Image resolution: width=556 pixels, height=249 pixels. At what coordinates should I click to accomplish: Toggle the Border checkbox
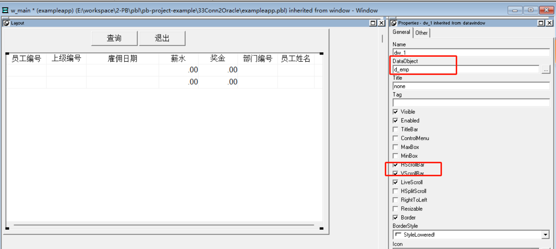point(396,217)
